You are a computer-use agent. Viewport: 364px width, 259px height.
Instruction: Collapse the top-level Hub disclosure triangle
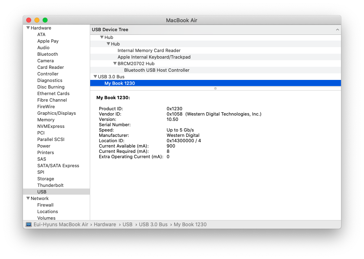point(102,37)
